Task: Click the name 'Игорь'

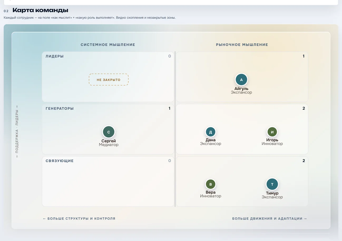Action: tap(272, 140)
